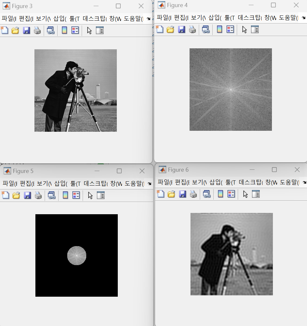The image size is (307, 326).
Task: Open the Property Inspector in Figure 6
Action: click(256, 194)
